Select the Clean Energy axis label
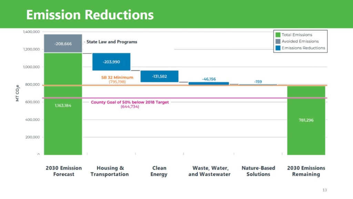This screenshot has height=199, width=353. click(159, 171)
